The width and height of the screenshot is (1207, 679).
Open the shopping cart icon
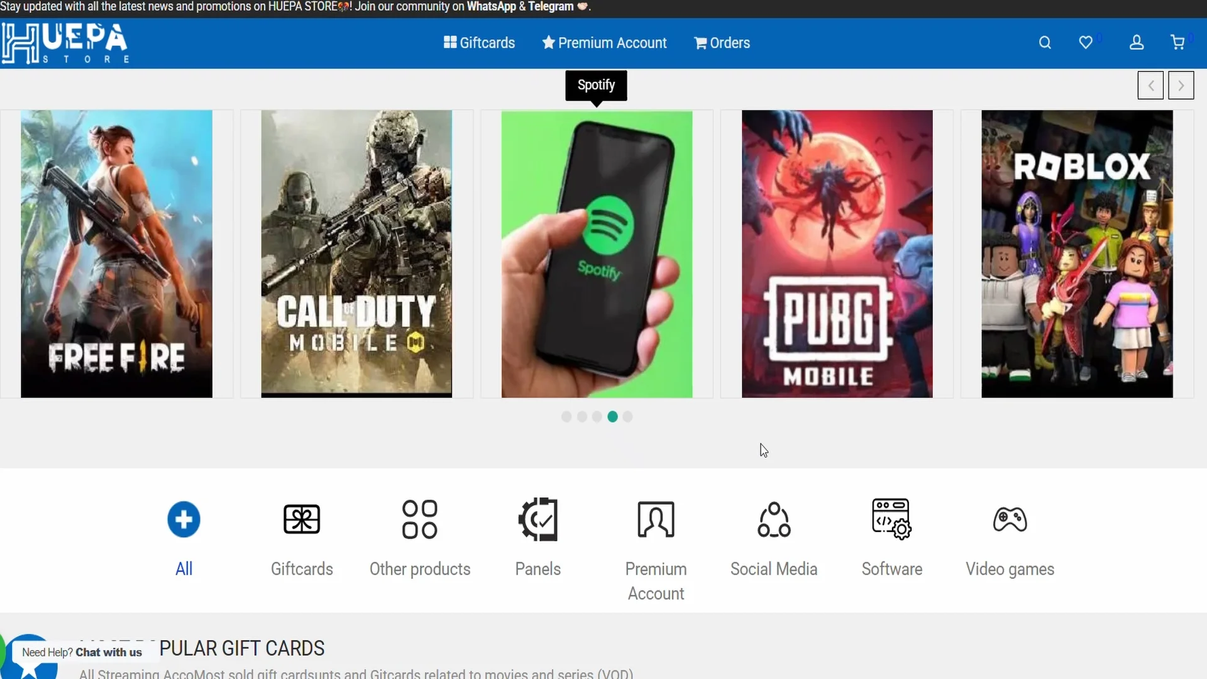pos(1178,42)
